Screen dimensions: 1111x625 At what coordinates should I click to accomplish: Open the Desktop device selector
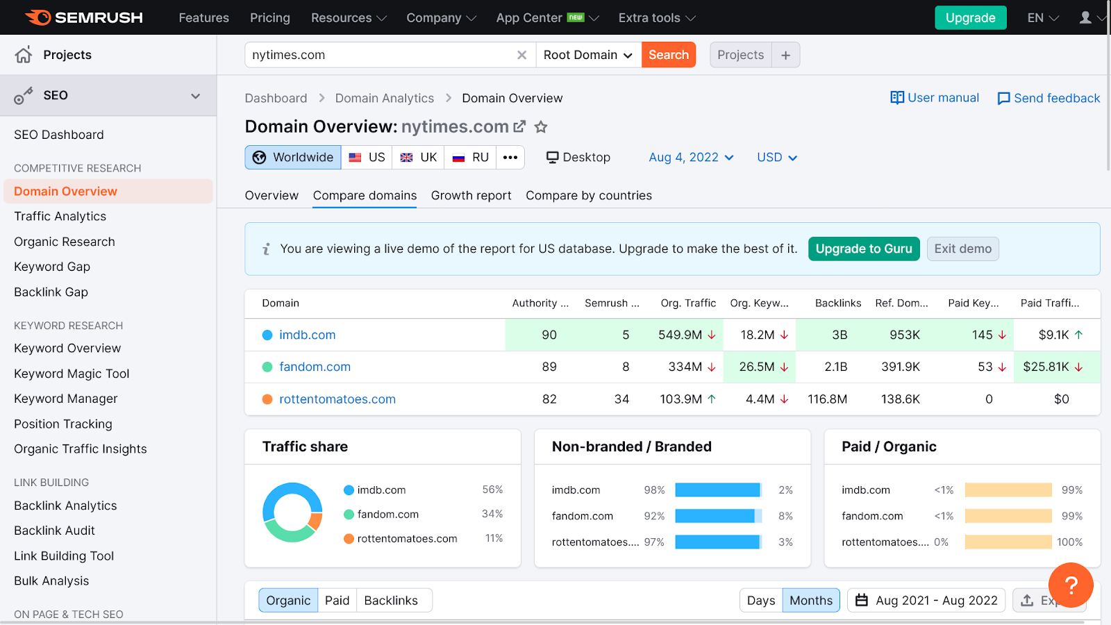(578, 158)
